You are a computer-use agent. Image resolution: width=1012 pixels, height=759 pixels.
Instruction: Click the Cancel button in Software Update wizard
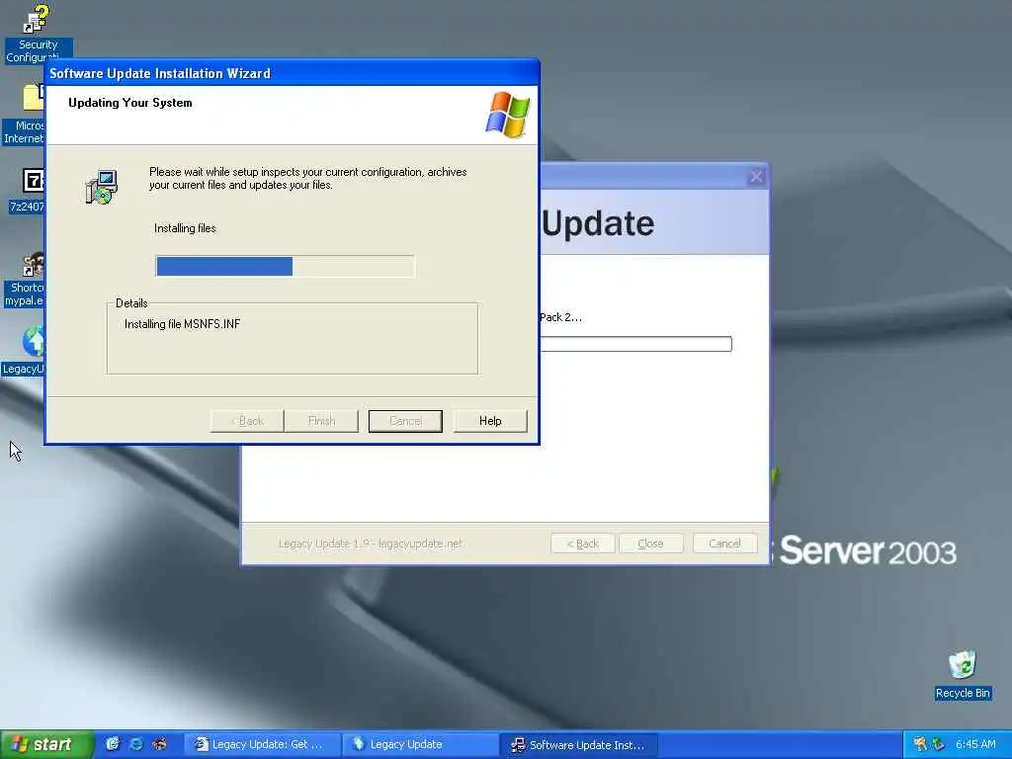[405, 421]
